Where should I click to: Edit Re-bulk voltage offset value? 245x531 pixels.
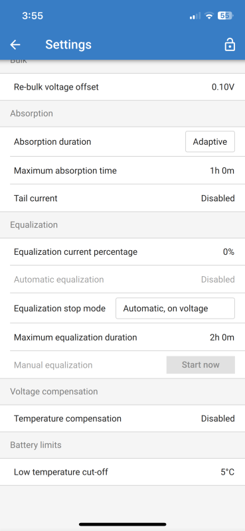tap(122, 87)
